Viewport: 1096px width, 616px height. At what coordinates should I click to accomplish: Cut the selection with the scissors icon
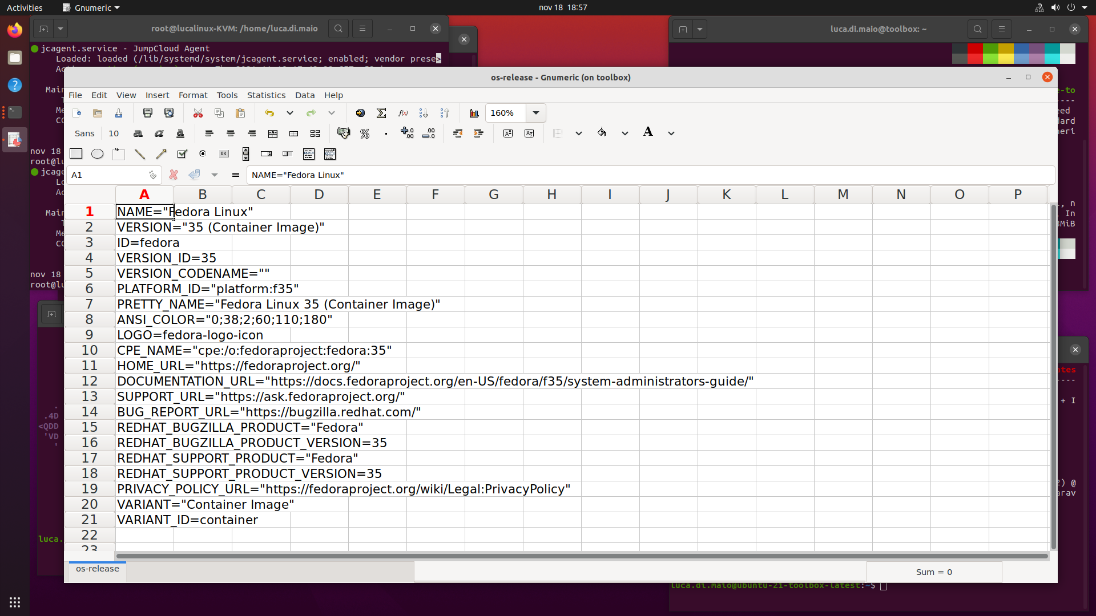pos(198,113)
